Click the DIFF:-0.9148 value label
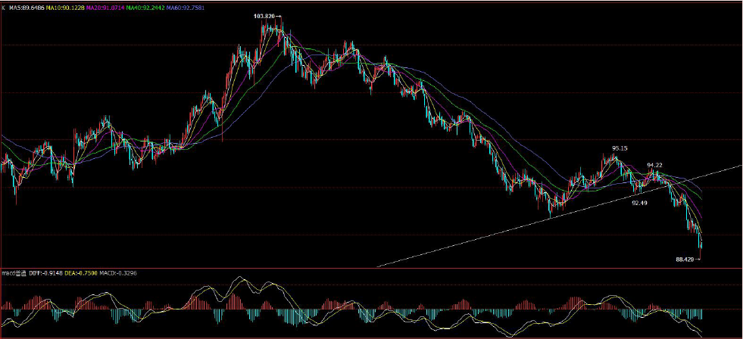This screenshot has width=743, height=339. (46, 273)
